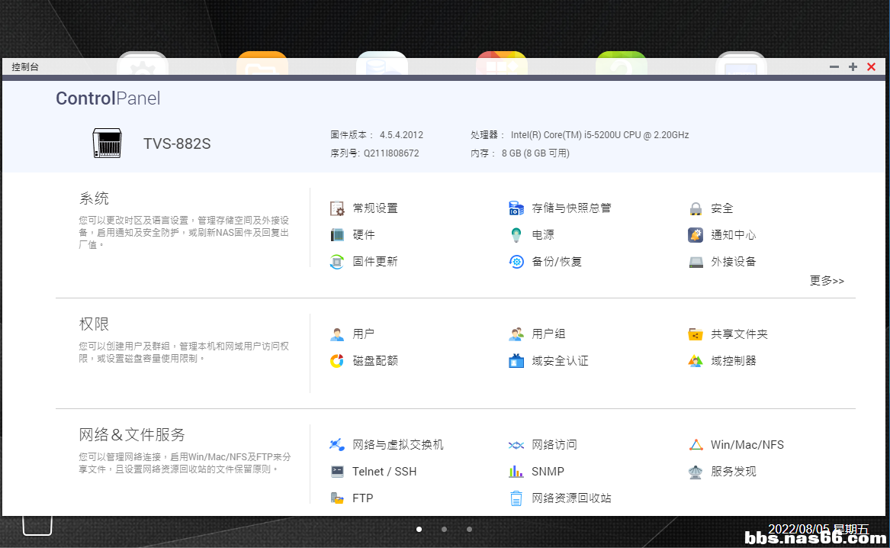Screen dimensions: 890x548
Task: Click the TVS-882S NAS device image
Action: click(x=107, y=143)
